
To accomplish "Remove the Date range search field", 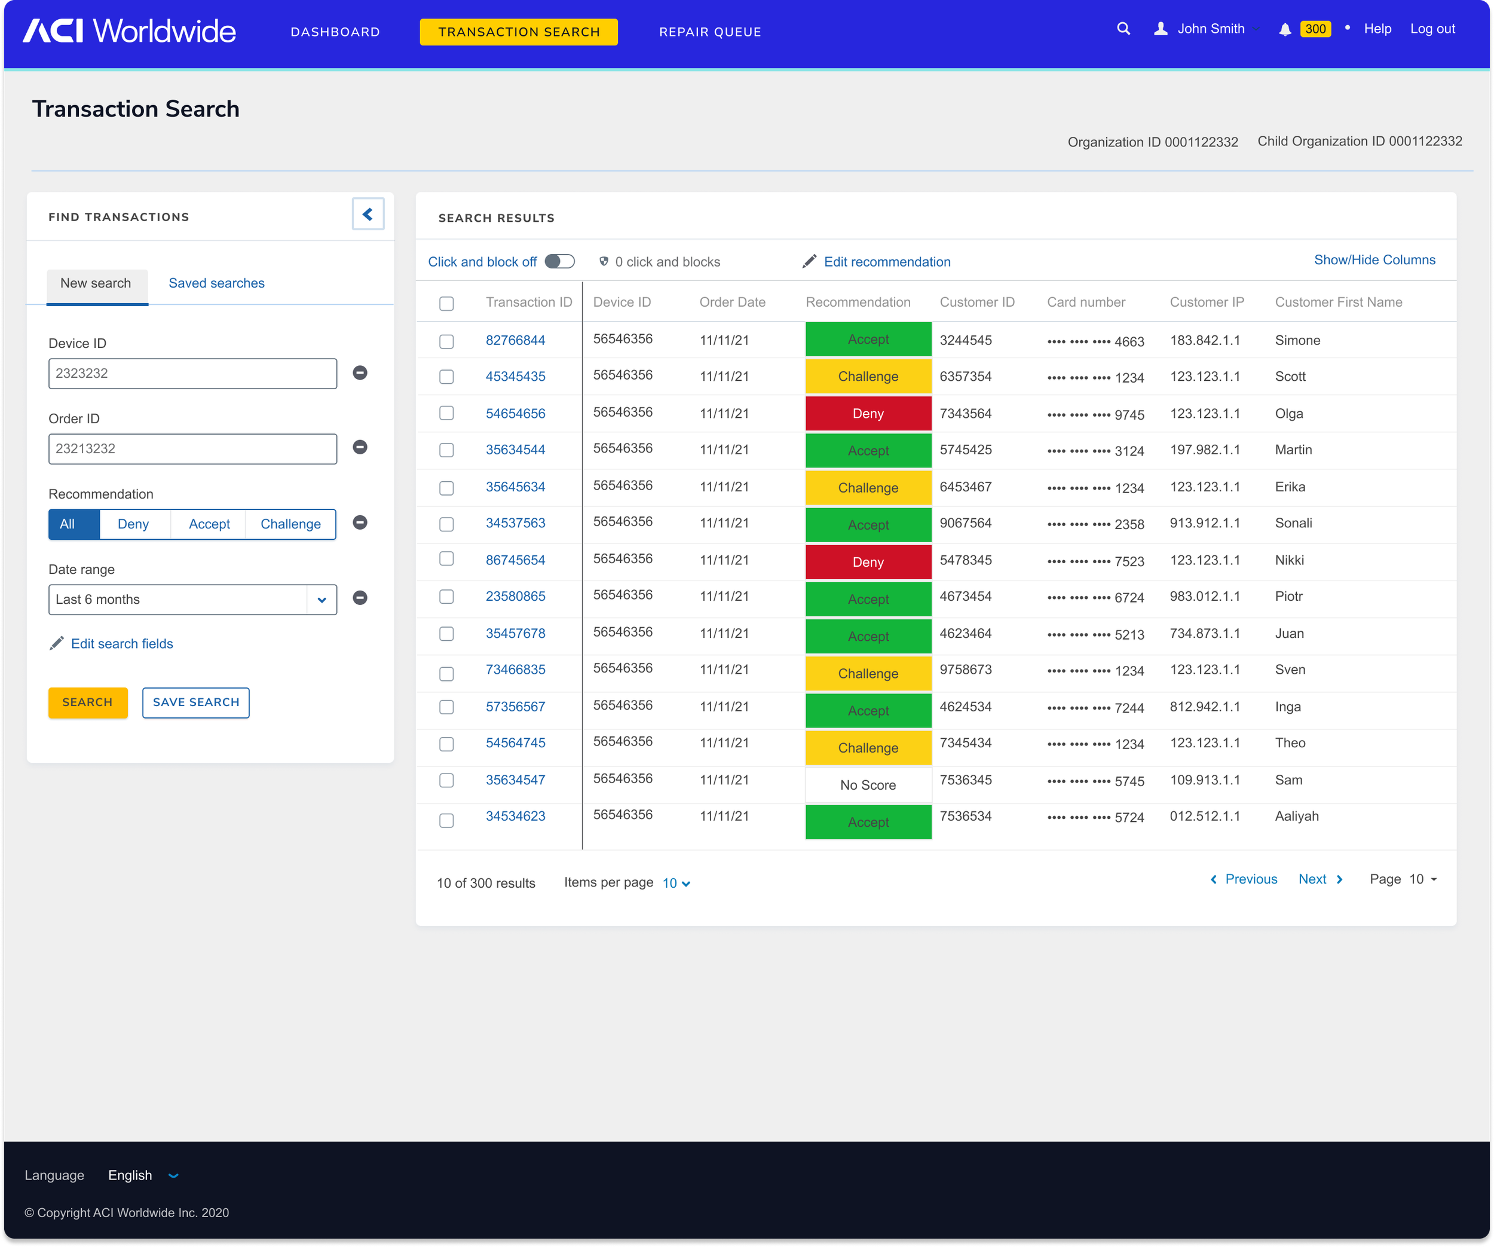I will click(x=360, y=598).
